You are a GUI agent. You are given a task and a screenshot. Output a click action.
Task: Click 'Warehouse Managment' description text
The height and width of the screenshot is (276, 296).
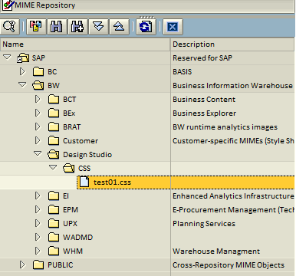tap(216, 251)
